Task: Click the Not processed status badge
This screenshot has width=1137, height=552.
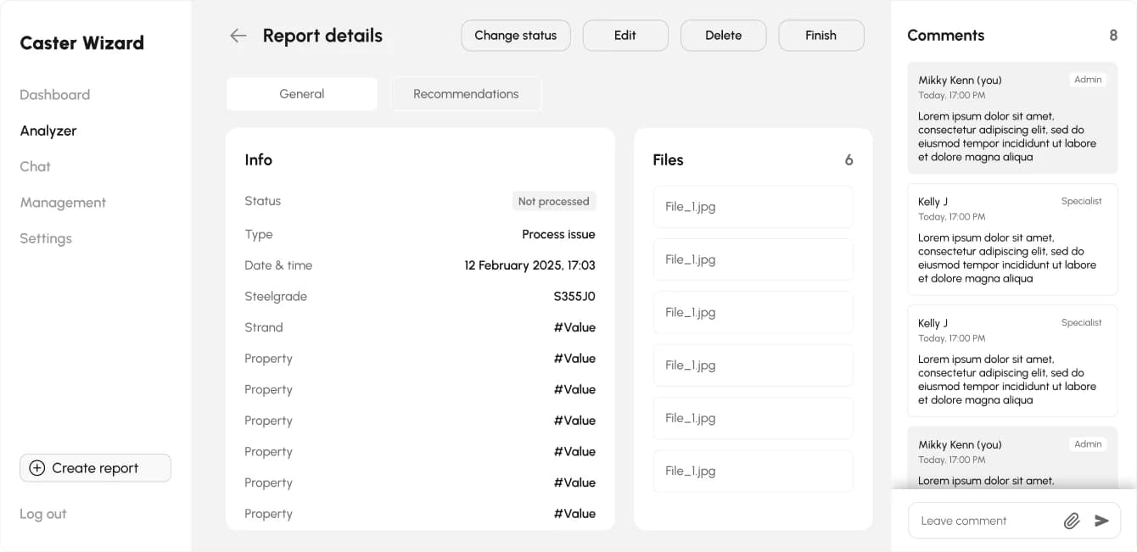Action: point(553,201)
